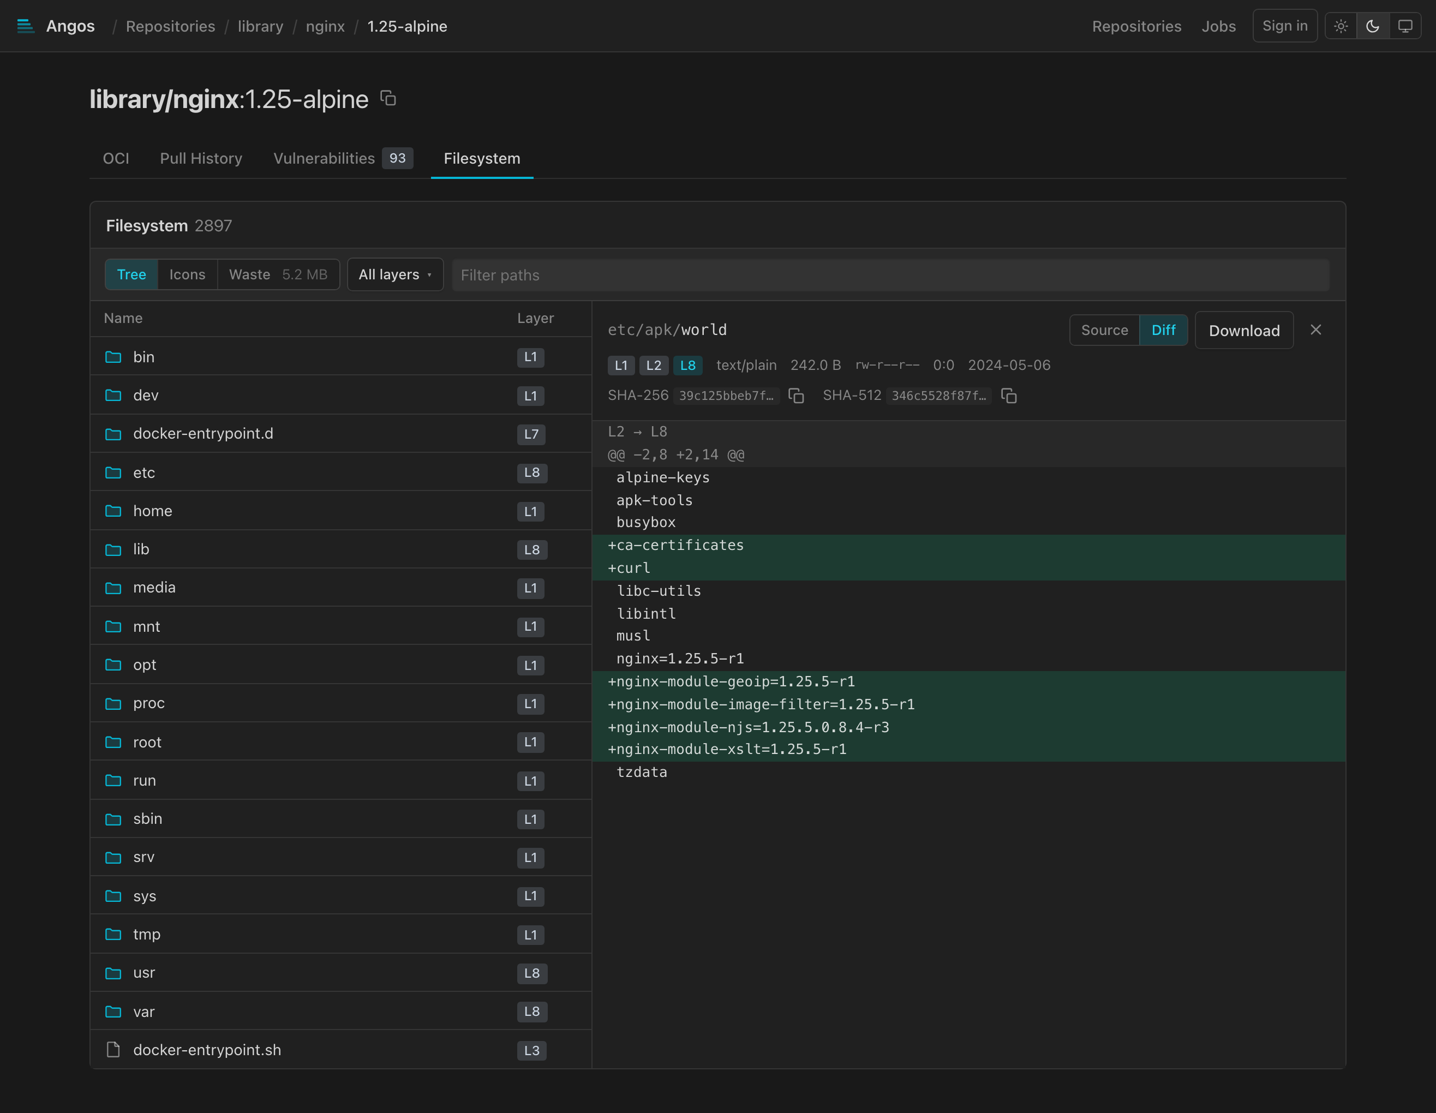Focus the Filter paths input
The width and height of the screenshot is (1436, 1113).
[x=890, y=275]
